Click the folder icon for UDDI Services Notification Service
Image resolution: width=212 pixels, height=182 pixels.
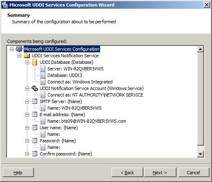click(27, 56)
